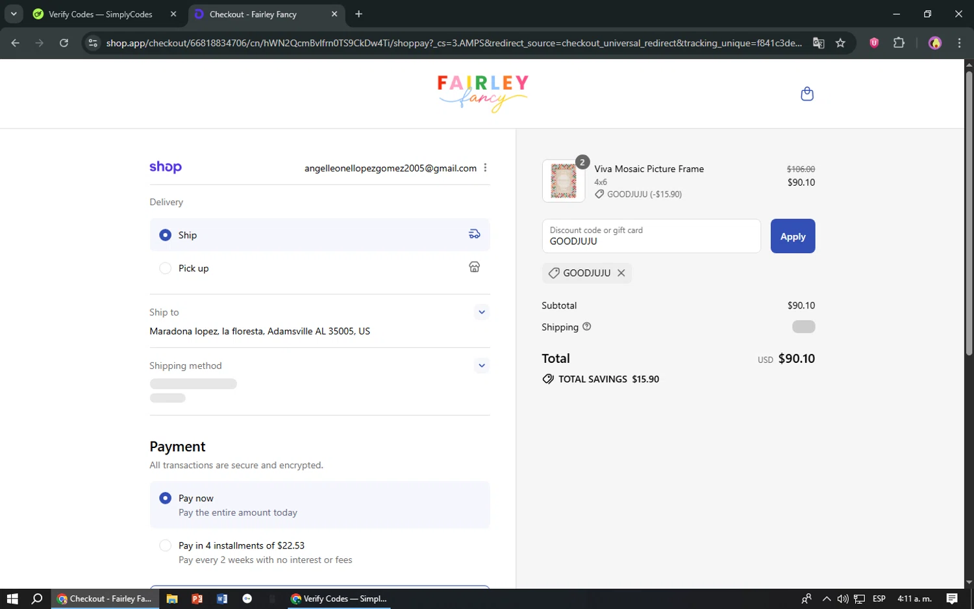Click the Shop logo
The height and width of the screenshot is (609, 974).
coord(166,168)
